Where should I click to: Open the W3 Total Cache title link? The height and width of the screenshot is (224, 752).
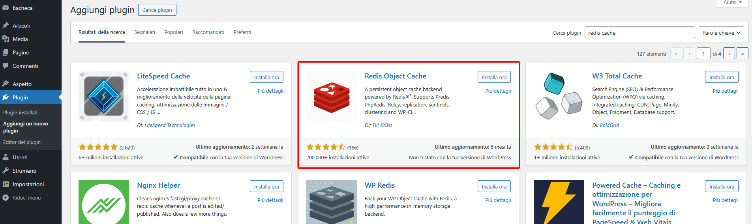click(617, 76)
